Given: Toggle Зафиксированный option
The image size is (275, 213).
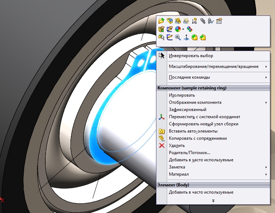Looking at the screenshot, I should coord(188,110).
